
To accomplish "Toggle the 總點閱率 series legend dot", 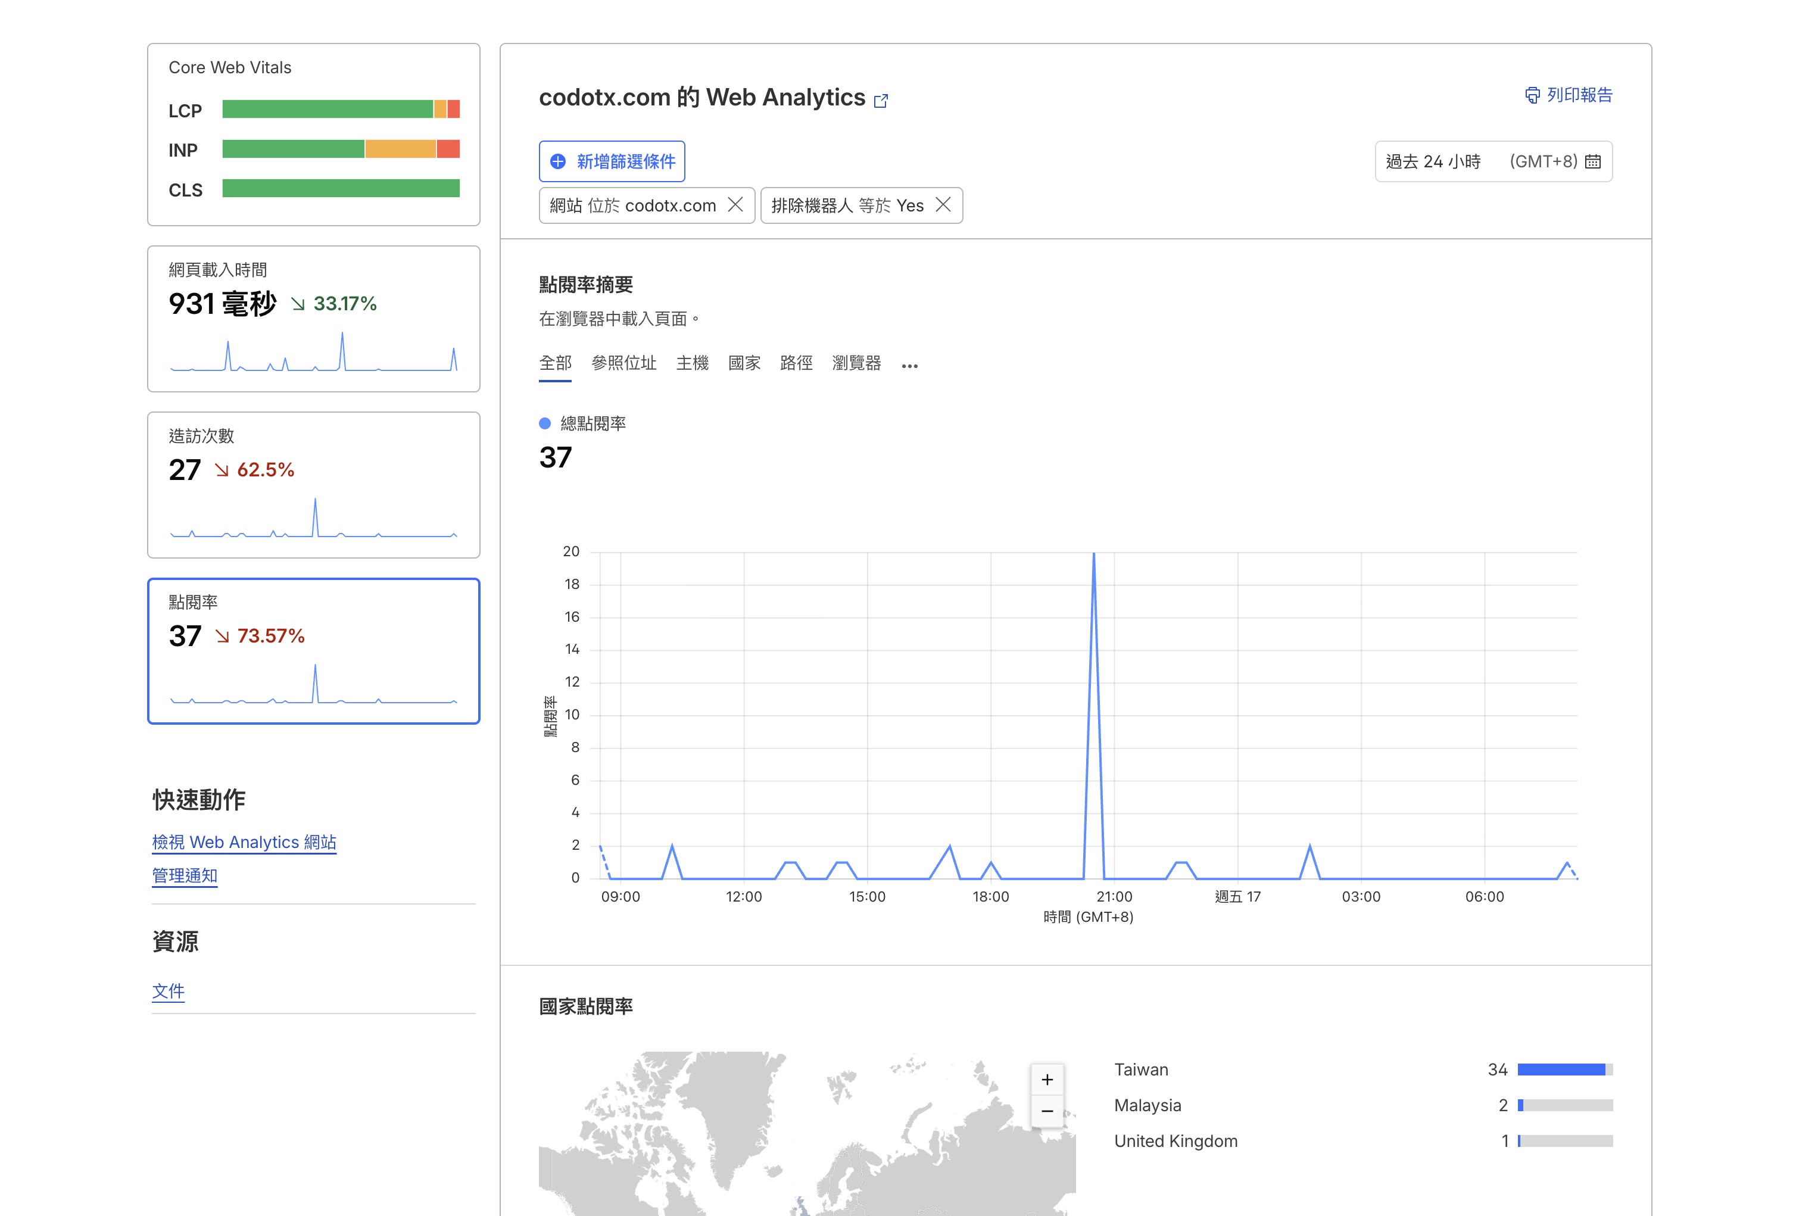I will click(545, 422).
